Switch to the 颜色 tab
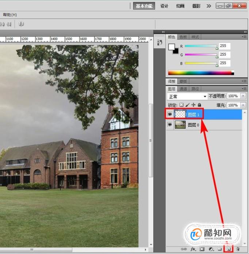Image resolution: width=249 pixels, height=254 pixels. [171, 37]
